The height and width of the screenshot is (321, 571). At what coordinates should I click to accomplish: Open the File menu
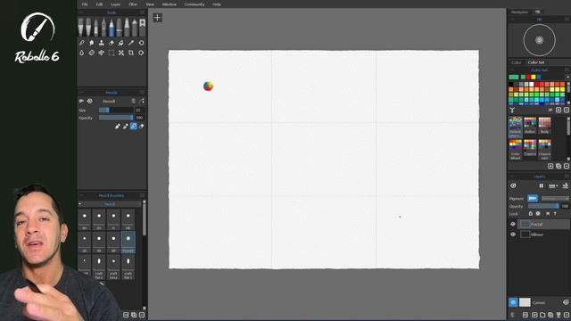click(85, 4)
